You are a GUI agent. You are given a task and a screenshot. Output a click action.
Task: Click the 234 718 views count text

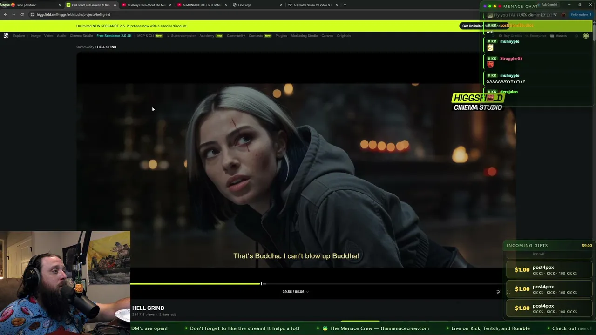pyautogui.click(x=143, y=315)
